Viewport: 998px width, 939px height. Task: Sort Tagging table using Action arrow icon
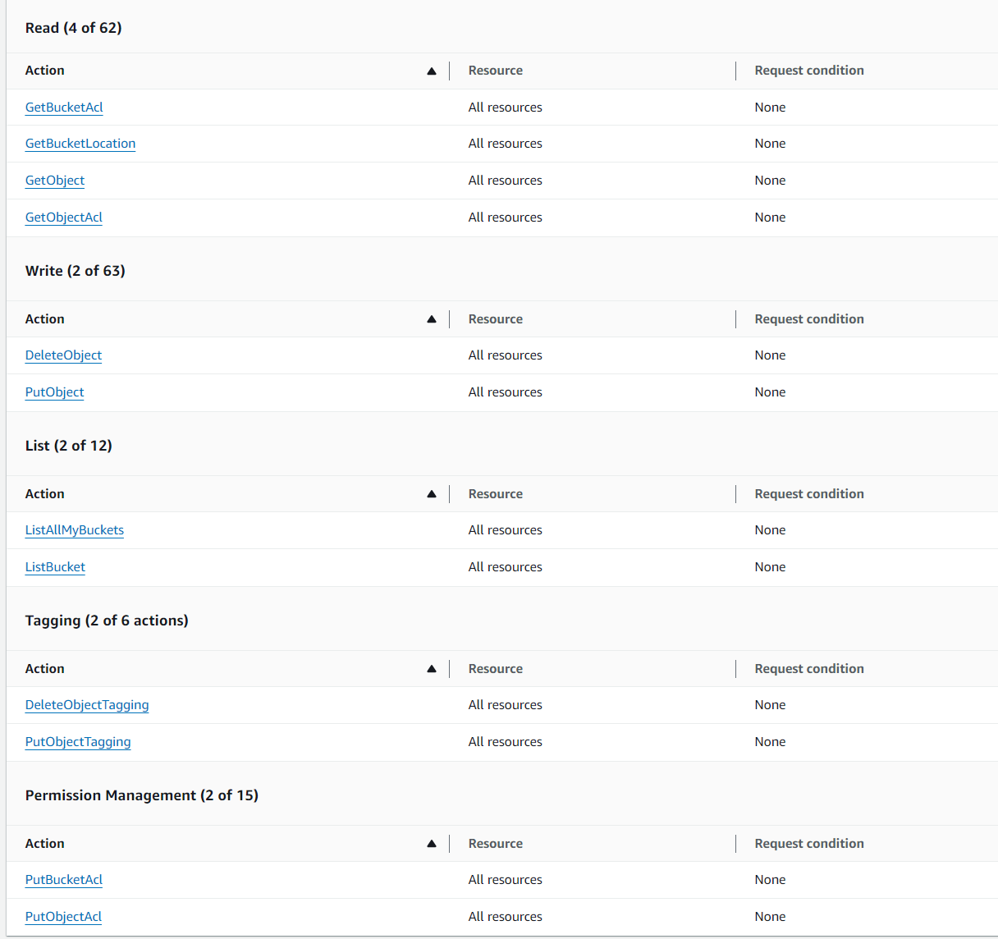(432, 669)
